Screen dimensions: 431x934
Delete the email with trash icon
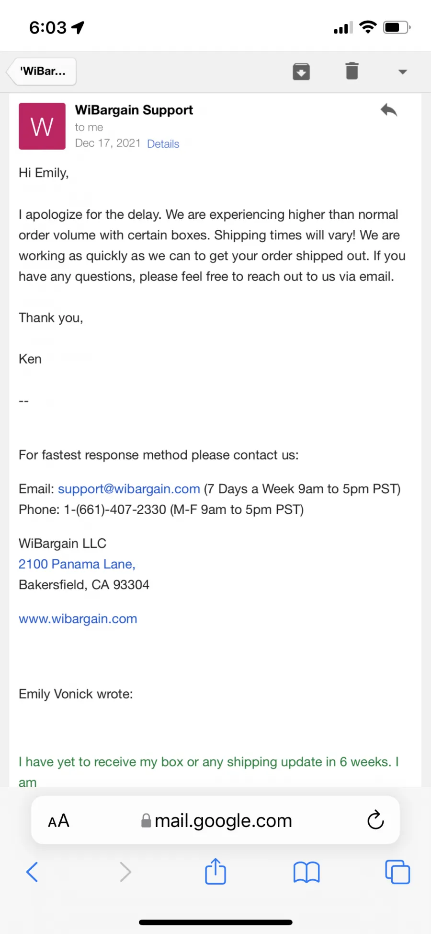coord(352,71)
